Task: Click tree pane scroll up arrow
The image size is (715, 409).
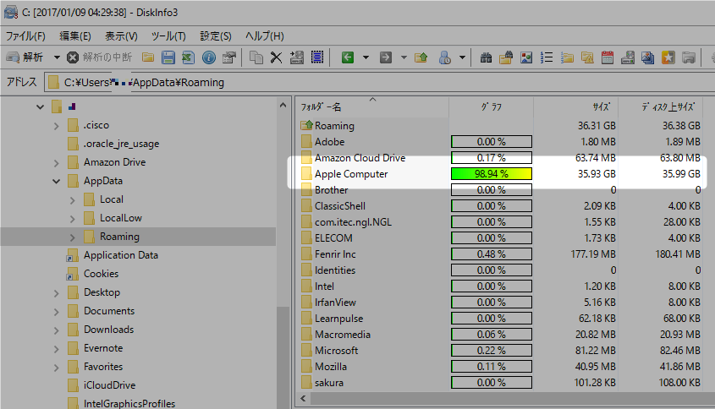Action: pos(283,106)
